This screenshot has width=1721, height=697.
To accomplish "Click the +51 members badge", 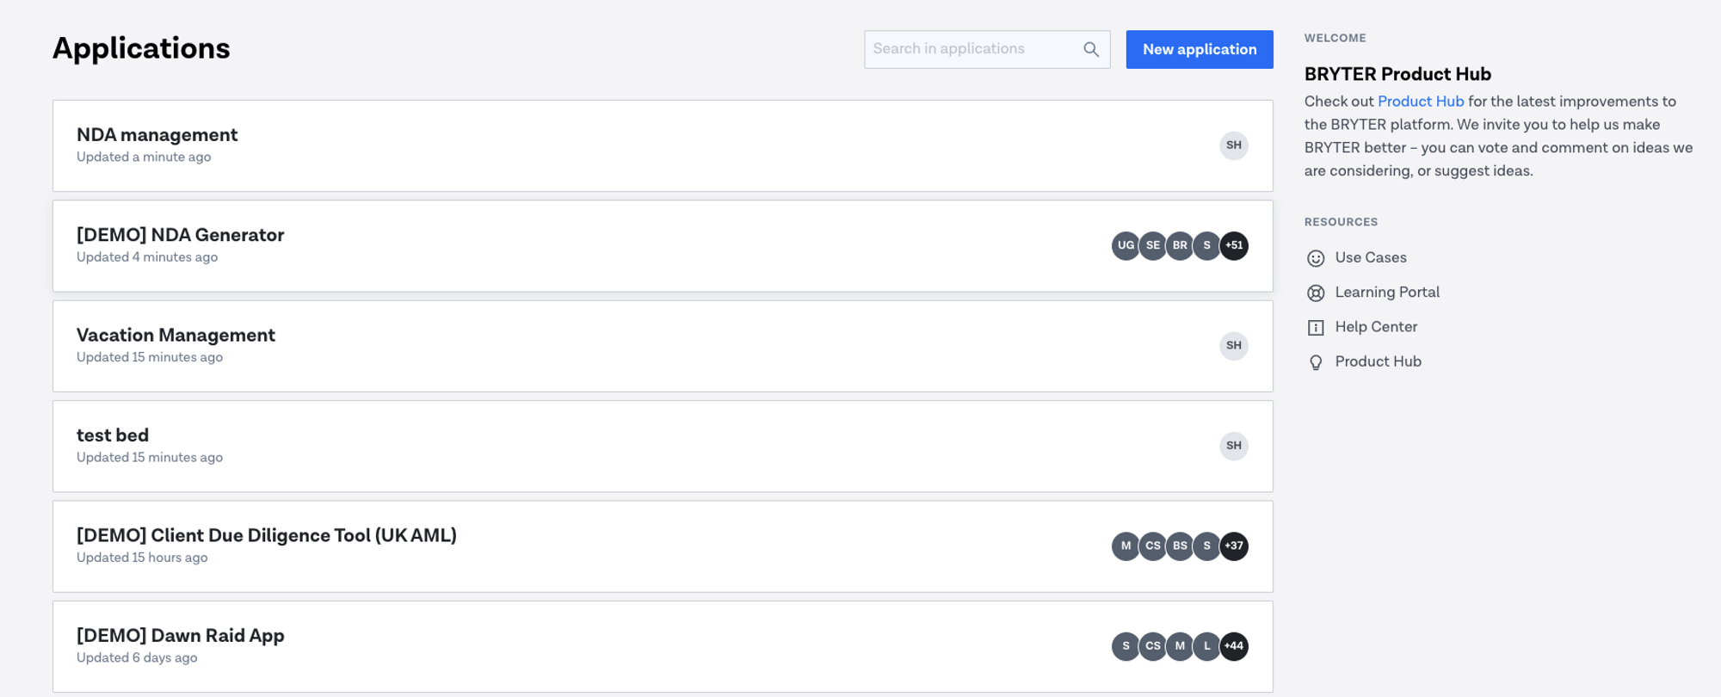I will click(1234, 246).
